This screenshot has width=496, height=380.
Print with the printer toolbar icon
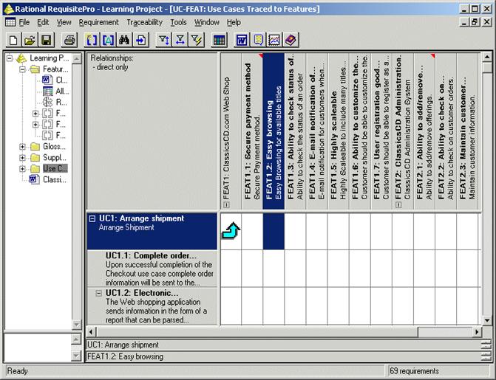[69, 40]
